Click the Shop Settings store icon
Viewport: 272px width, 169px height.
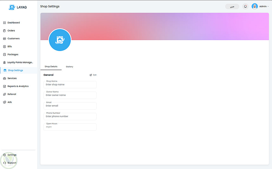click(5, 70)
